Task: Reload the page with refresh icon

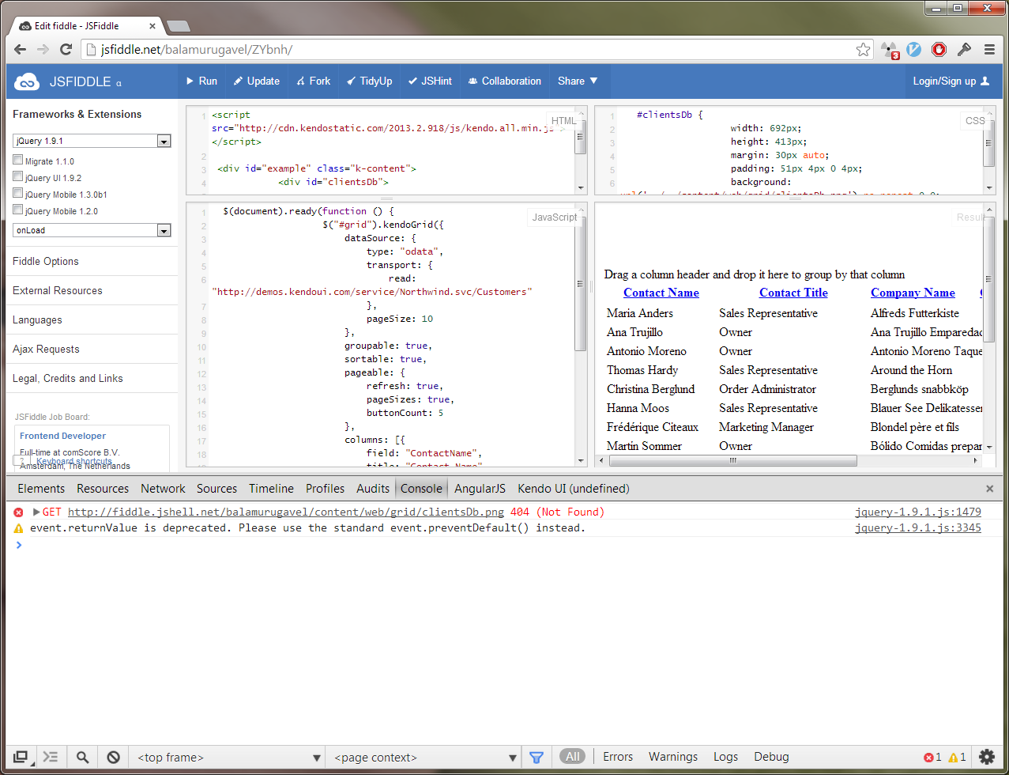Action: point(66,50)
